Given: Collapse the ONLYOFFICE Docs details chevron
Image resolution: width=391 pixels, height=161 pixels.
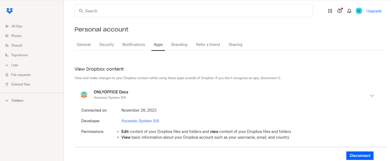Looking at the screenshot, I should 372,95.
